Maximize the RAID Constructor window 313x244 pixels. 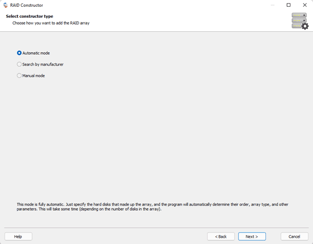pyautogui.click(x=288, y=5)
